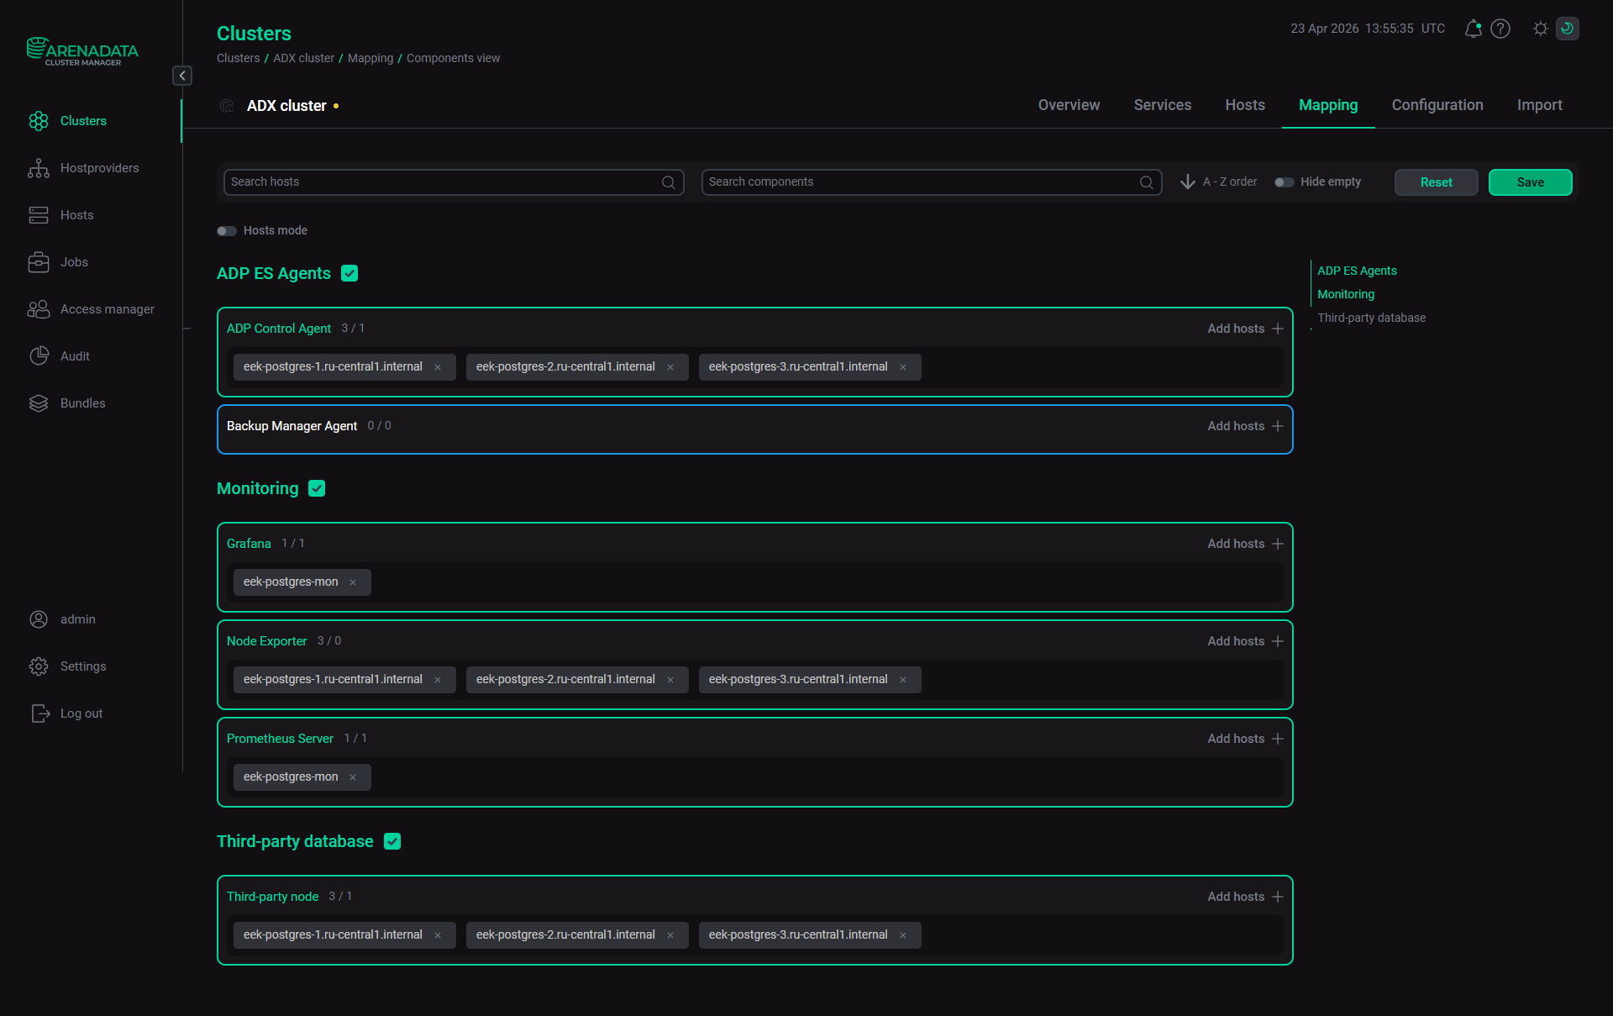The height and width of the screenshot is (1016, 1613).
Task: Add hosts to ADP Control Agent
Action: click(x=1245, y=329)
